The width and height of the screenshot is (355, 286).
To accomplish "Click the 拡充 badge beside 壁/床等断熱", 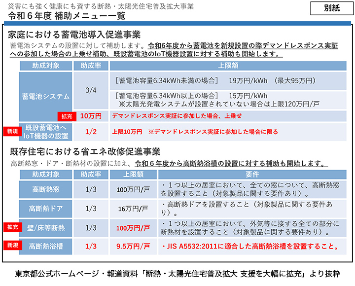I will (11, 227).
